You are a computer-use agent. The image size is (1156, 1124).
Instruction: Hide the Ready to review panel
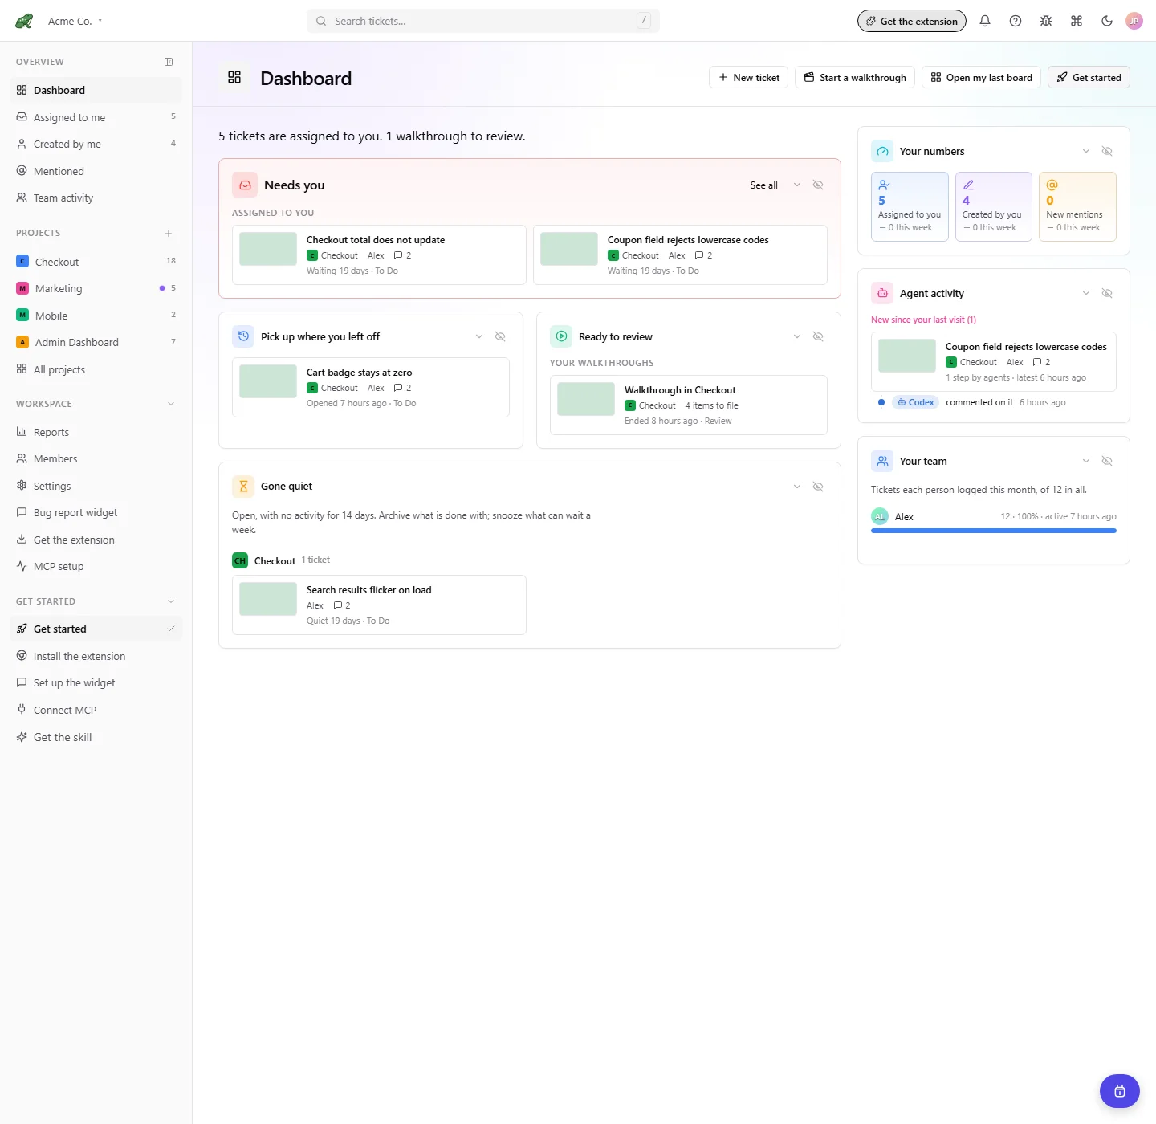[818, 336]
